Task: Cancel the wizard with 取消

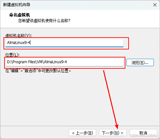Action: 143,133
